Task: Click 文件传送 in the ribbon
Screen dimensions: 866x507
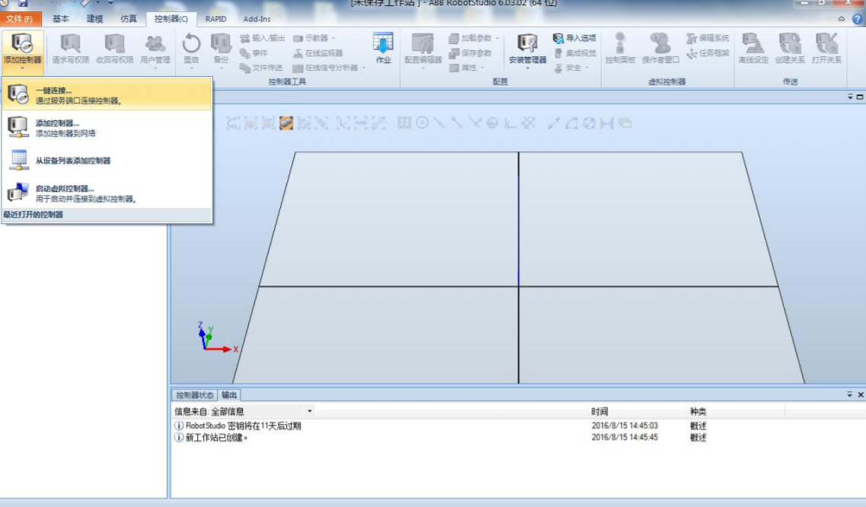Action: 261,68
